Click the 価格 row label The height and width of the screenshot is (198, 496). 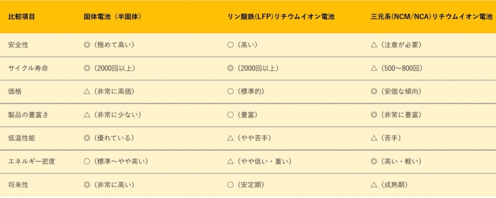pyautogui.click(x=15, y=91)
